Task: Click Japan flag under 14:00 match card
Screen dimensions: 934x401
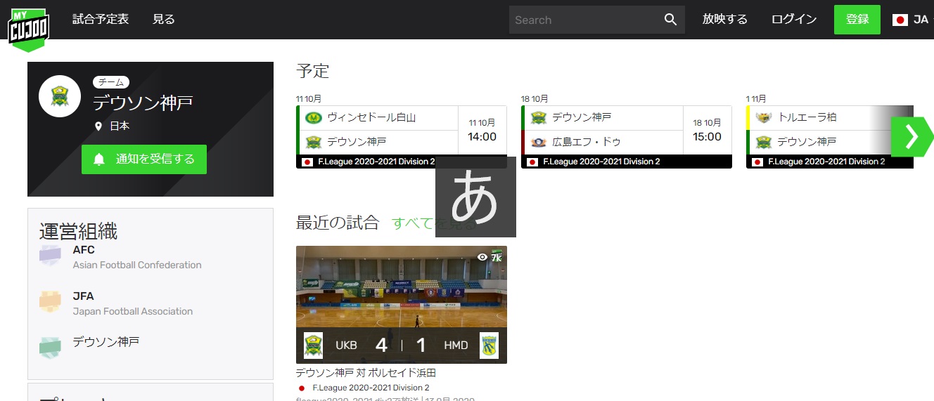Action: coord(307,162)
